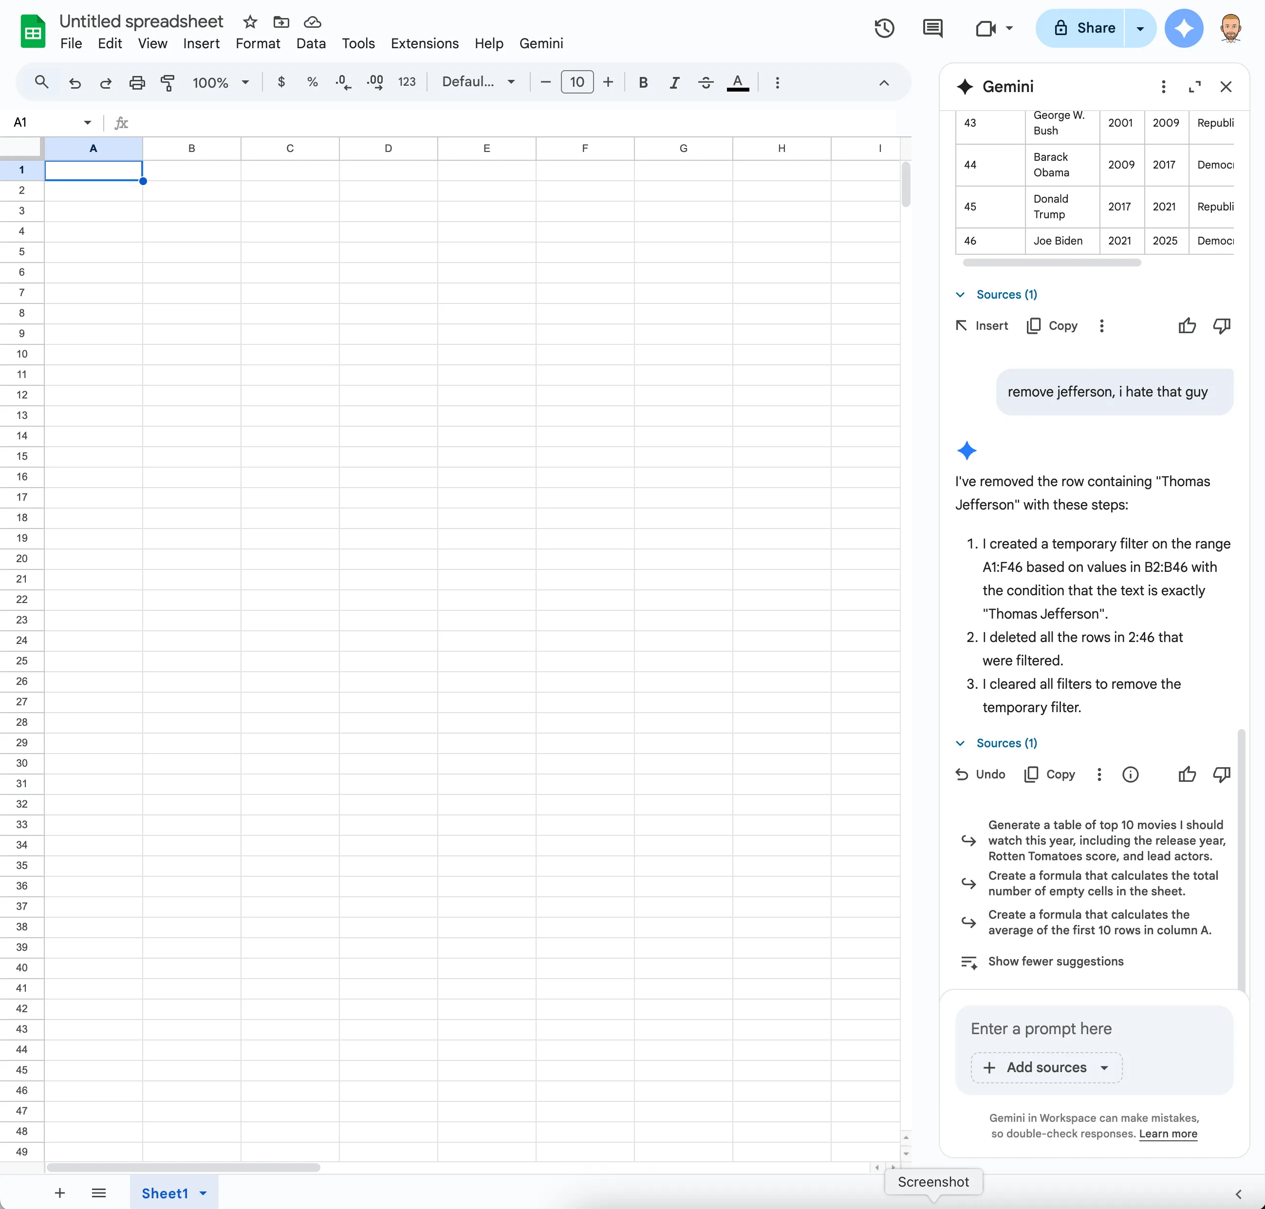Open the Learn more link
The width and height of the screenshot is (1265, 1209).
pyautogui.click(x=1167, y=1134)
